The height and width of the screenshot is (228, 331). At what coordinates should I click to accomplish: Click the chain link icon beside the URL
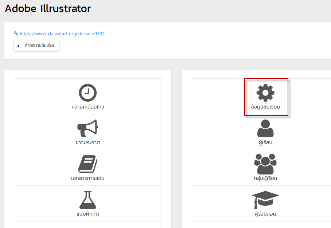click(x=16, y=33)
